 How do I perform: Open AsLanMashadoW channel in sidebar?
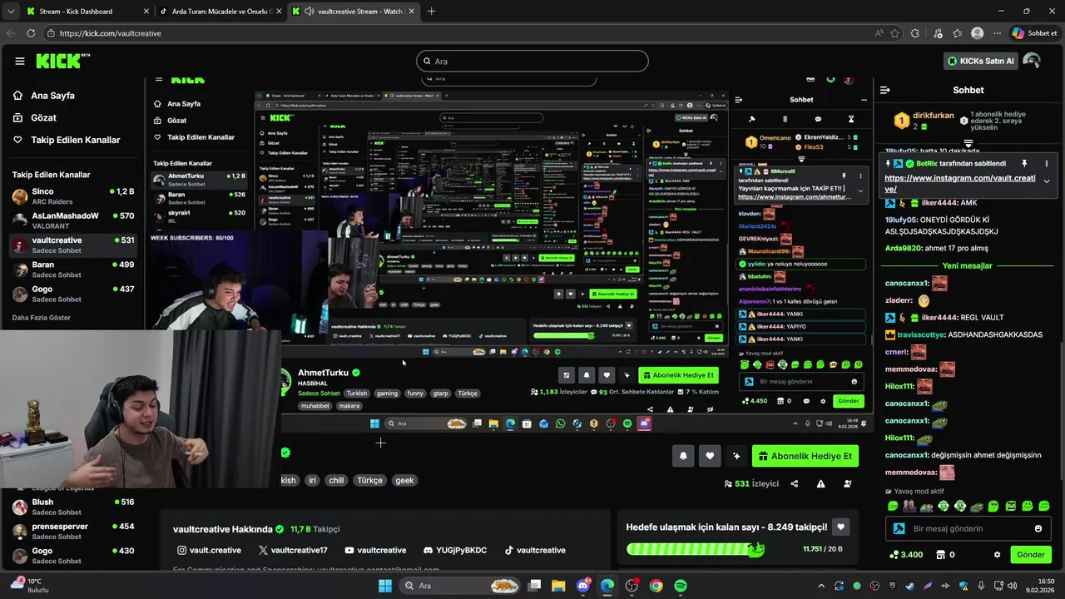point(73,220)
